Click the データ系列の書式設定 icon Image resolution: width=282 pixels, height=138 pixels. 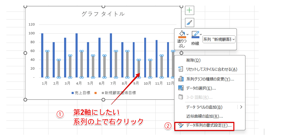[x=181, y=125]
